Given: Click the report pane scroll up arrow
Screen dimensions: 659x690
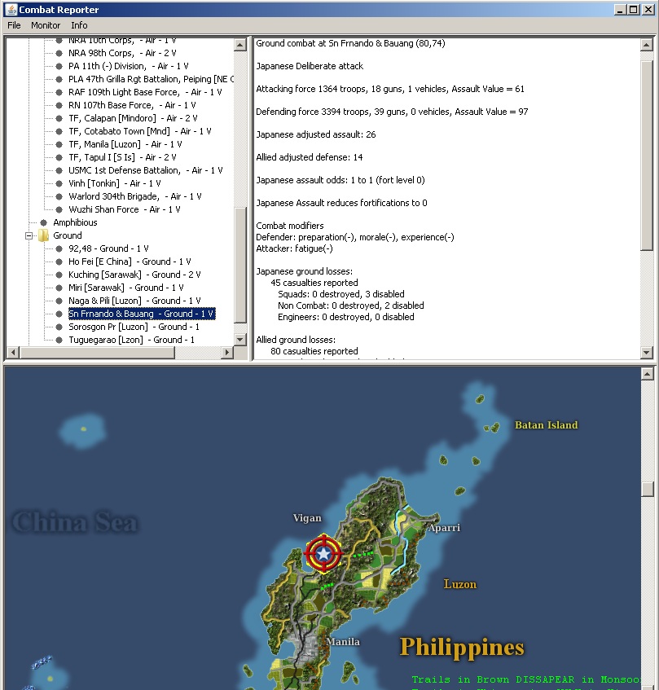Looking at the screenshot, I should (646, 45).
